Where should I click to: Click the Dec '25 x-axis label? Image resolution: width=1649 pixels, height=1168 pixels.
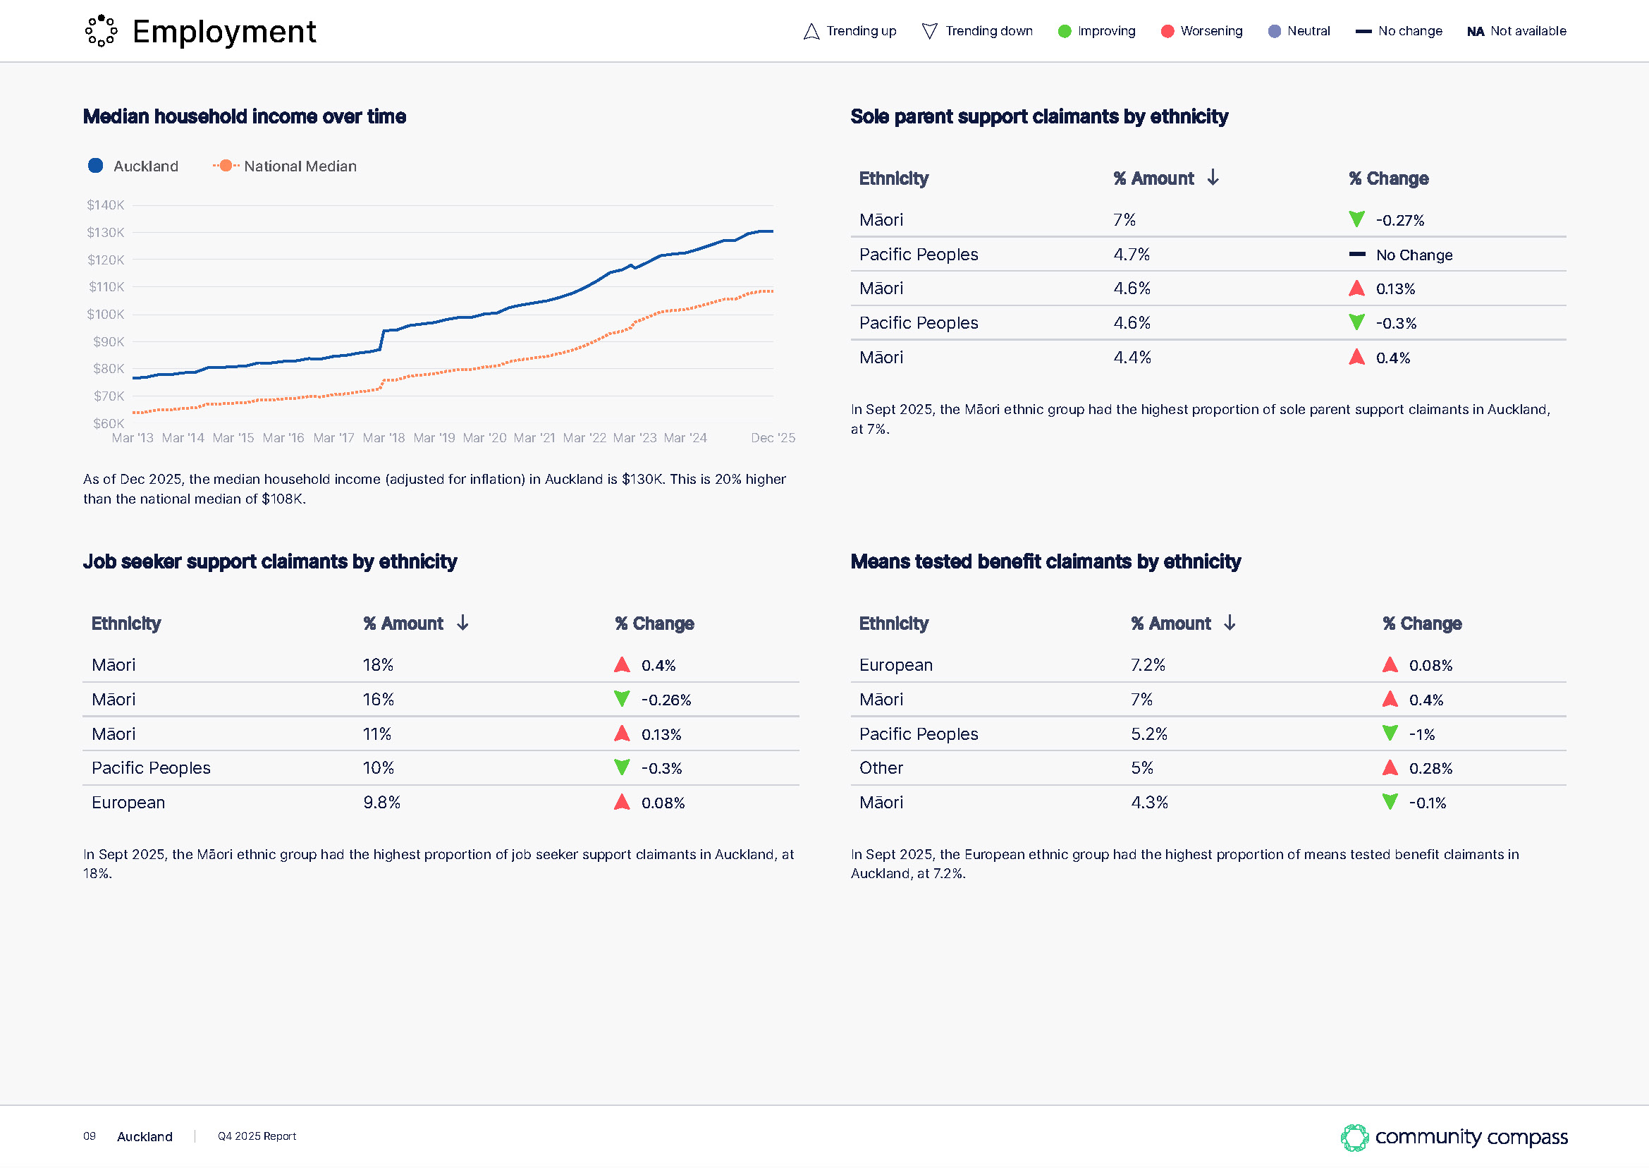click(x=773, y=438)
